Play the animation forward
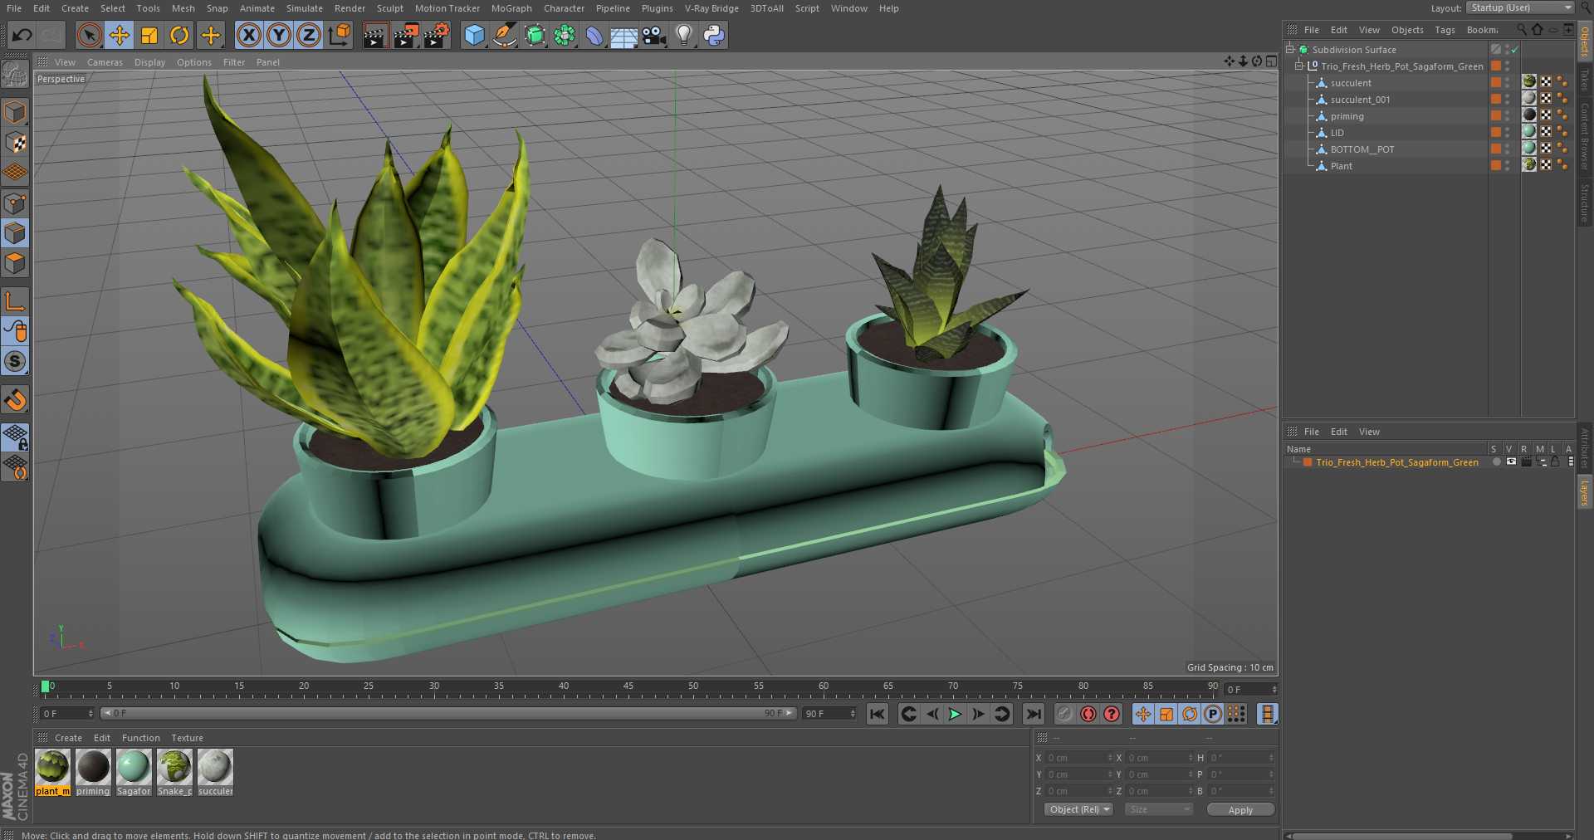This screenshot has height=840, width=1594. (955, 714)
